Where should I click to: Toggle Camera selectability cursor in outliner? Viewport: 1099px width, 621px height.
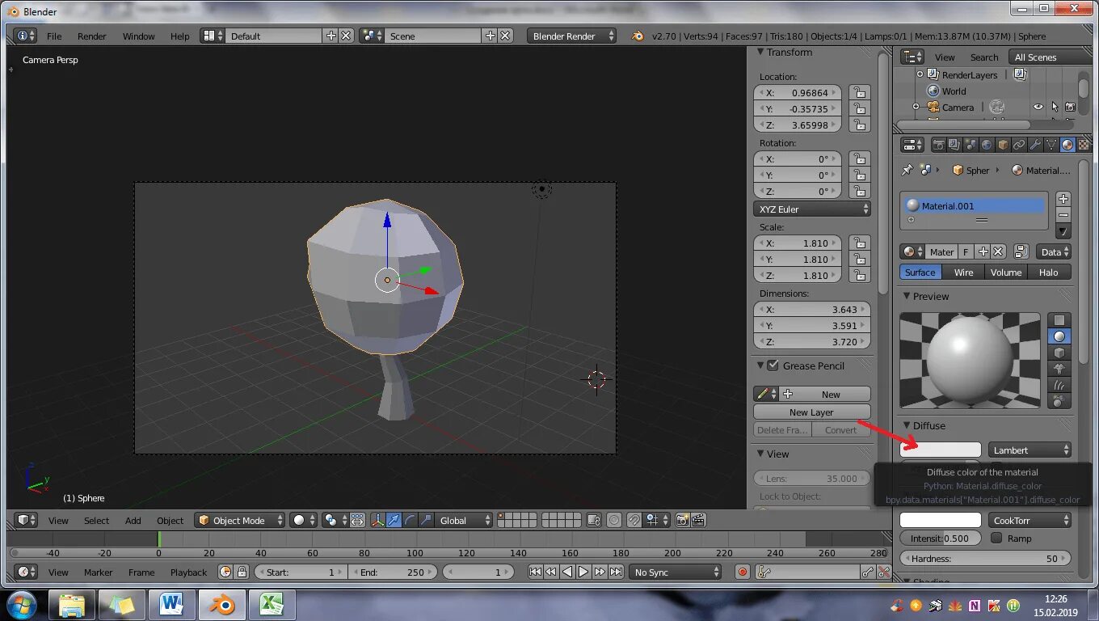(x=1055, y=107)
